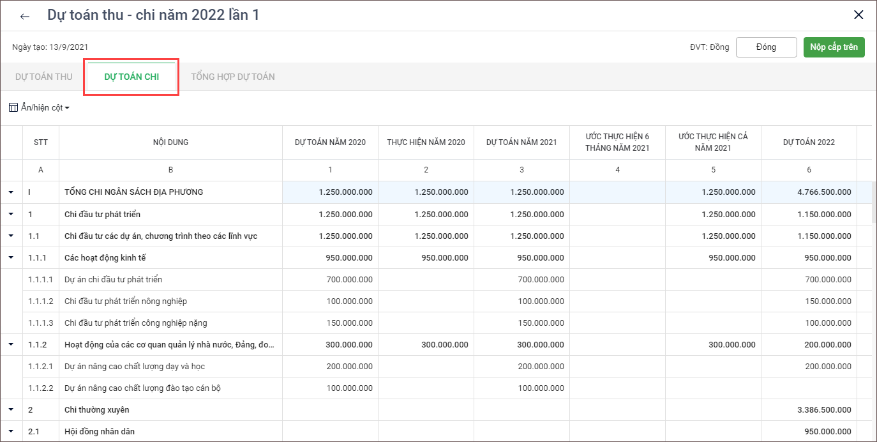Select Dự toán 2022 cell for Chi đầu tư phát triển nông nghiệp
Viewport: 877px width, 442px height.
pyautogui.click(x=809, y=301)
